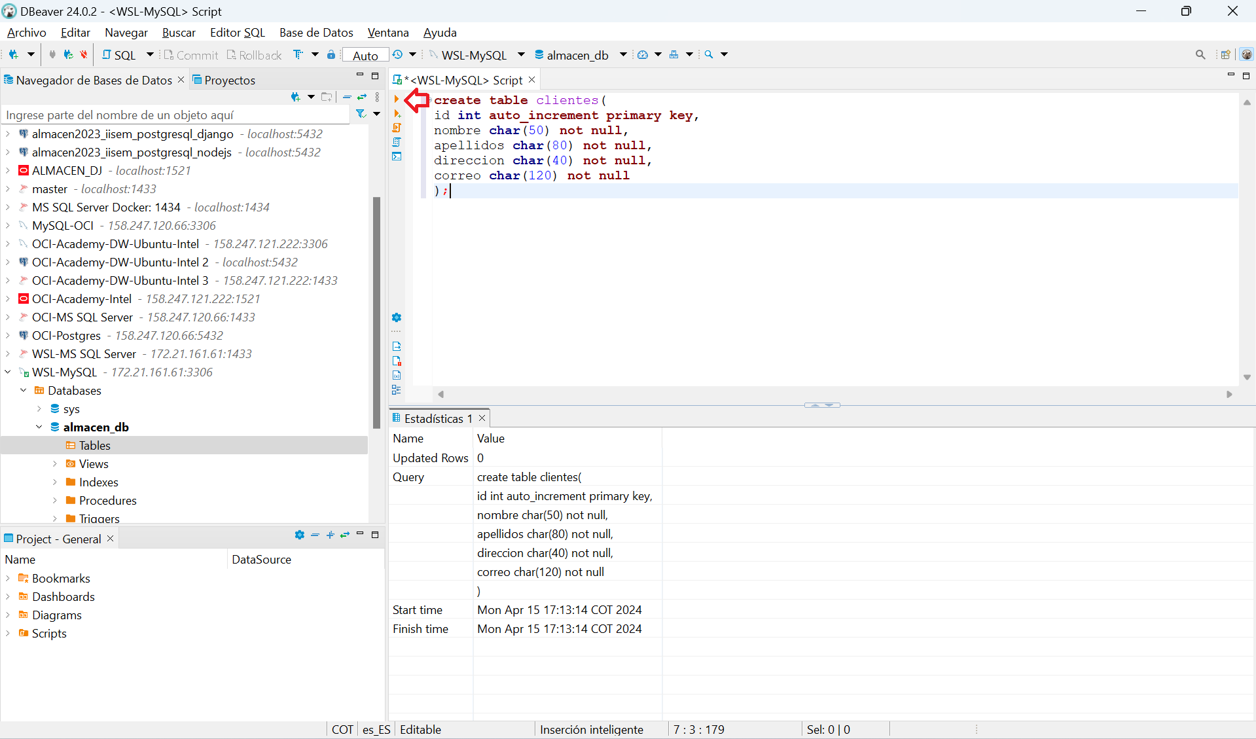Open the Editor SQL menu

(238, 33)
